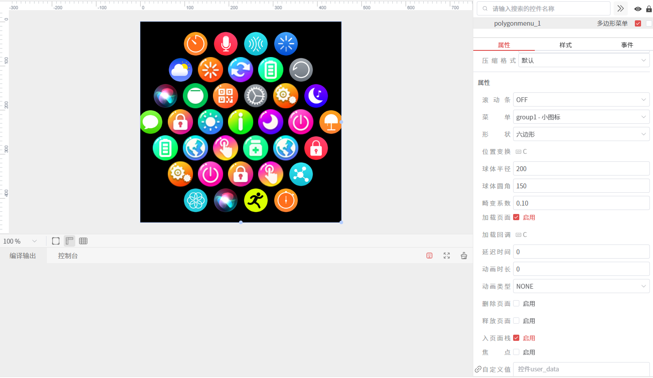Click the teal share nodes icon
Image resolution: width=653 pixels, height=378 pixels.
click(x=301, y=174)
